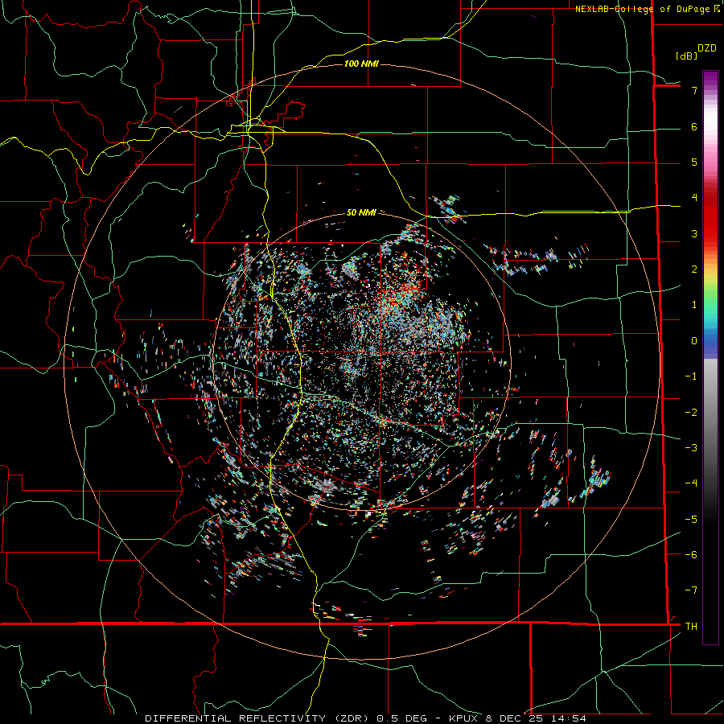Click the scale value -2
The width and height of the screenshot is (724, 724).
coord(691,413)
